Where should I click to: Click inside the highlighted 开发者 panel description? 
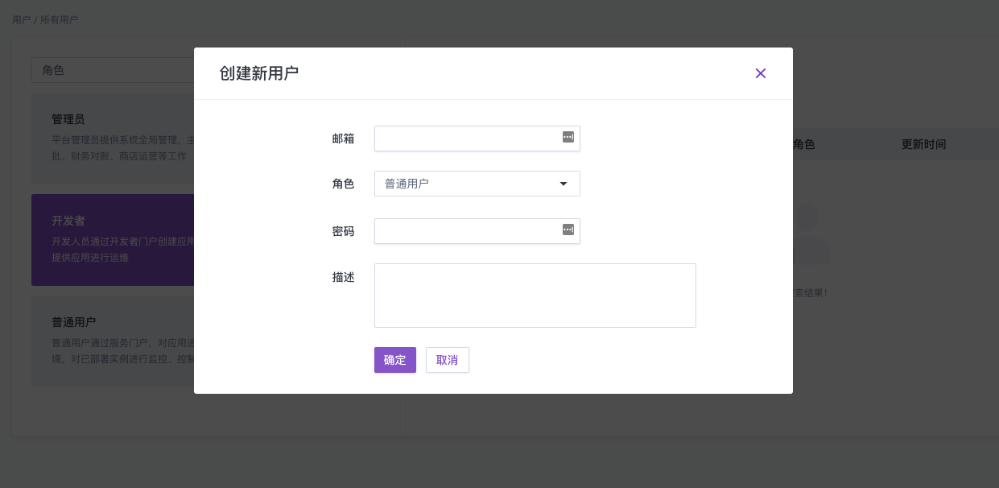click(x=113, y=250)
